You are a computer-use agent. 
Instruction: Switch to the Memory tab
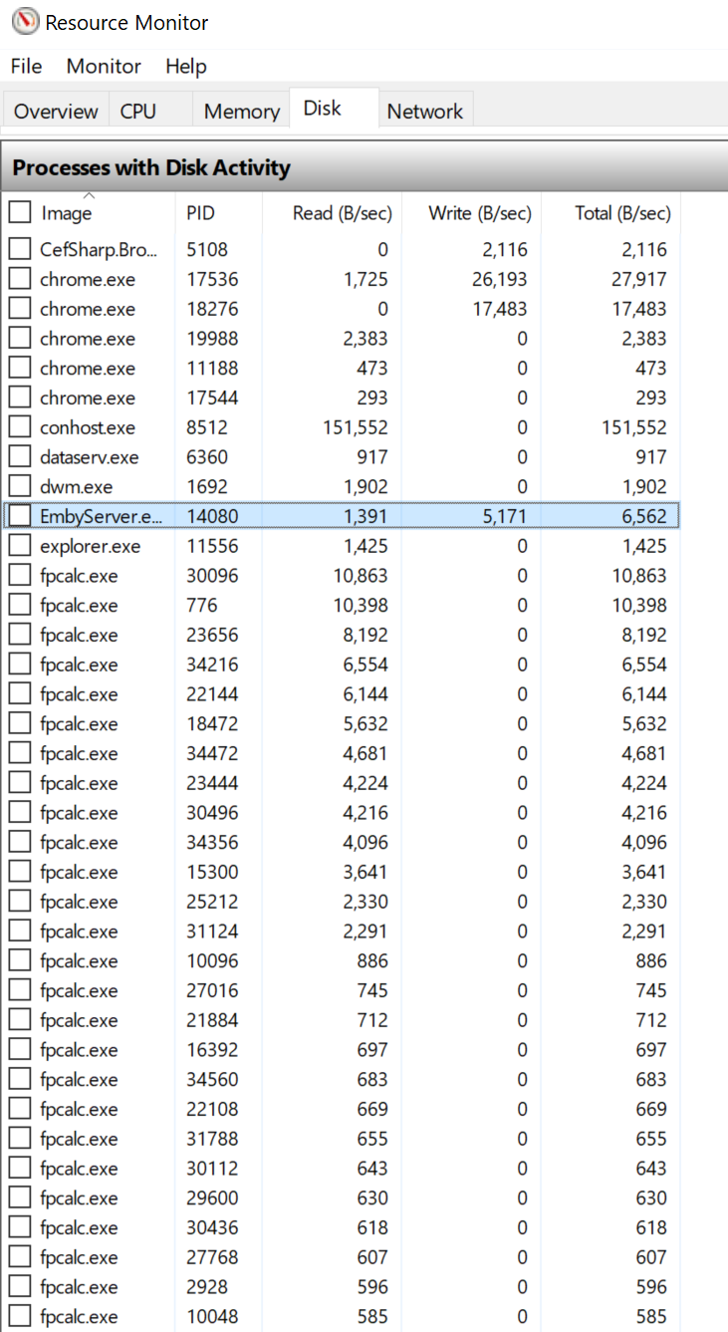coord(241,112)
